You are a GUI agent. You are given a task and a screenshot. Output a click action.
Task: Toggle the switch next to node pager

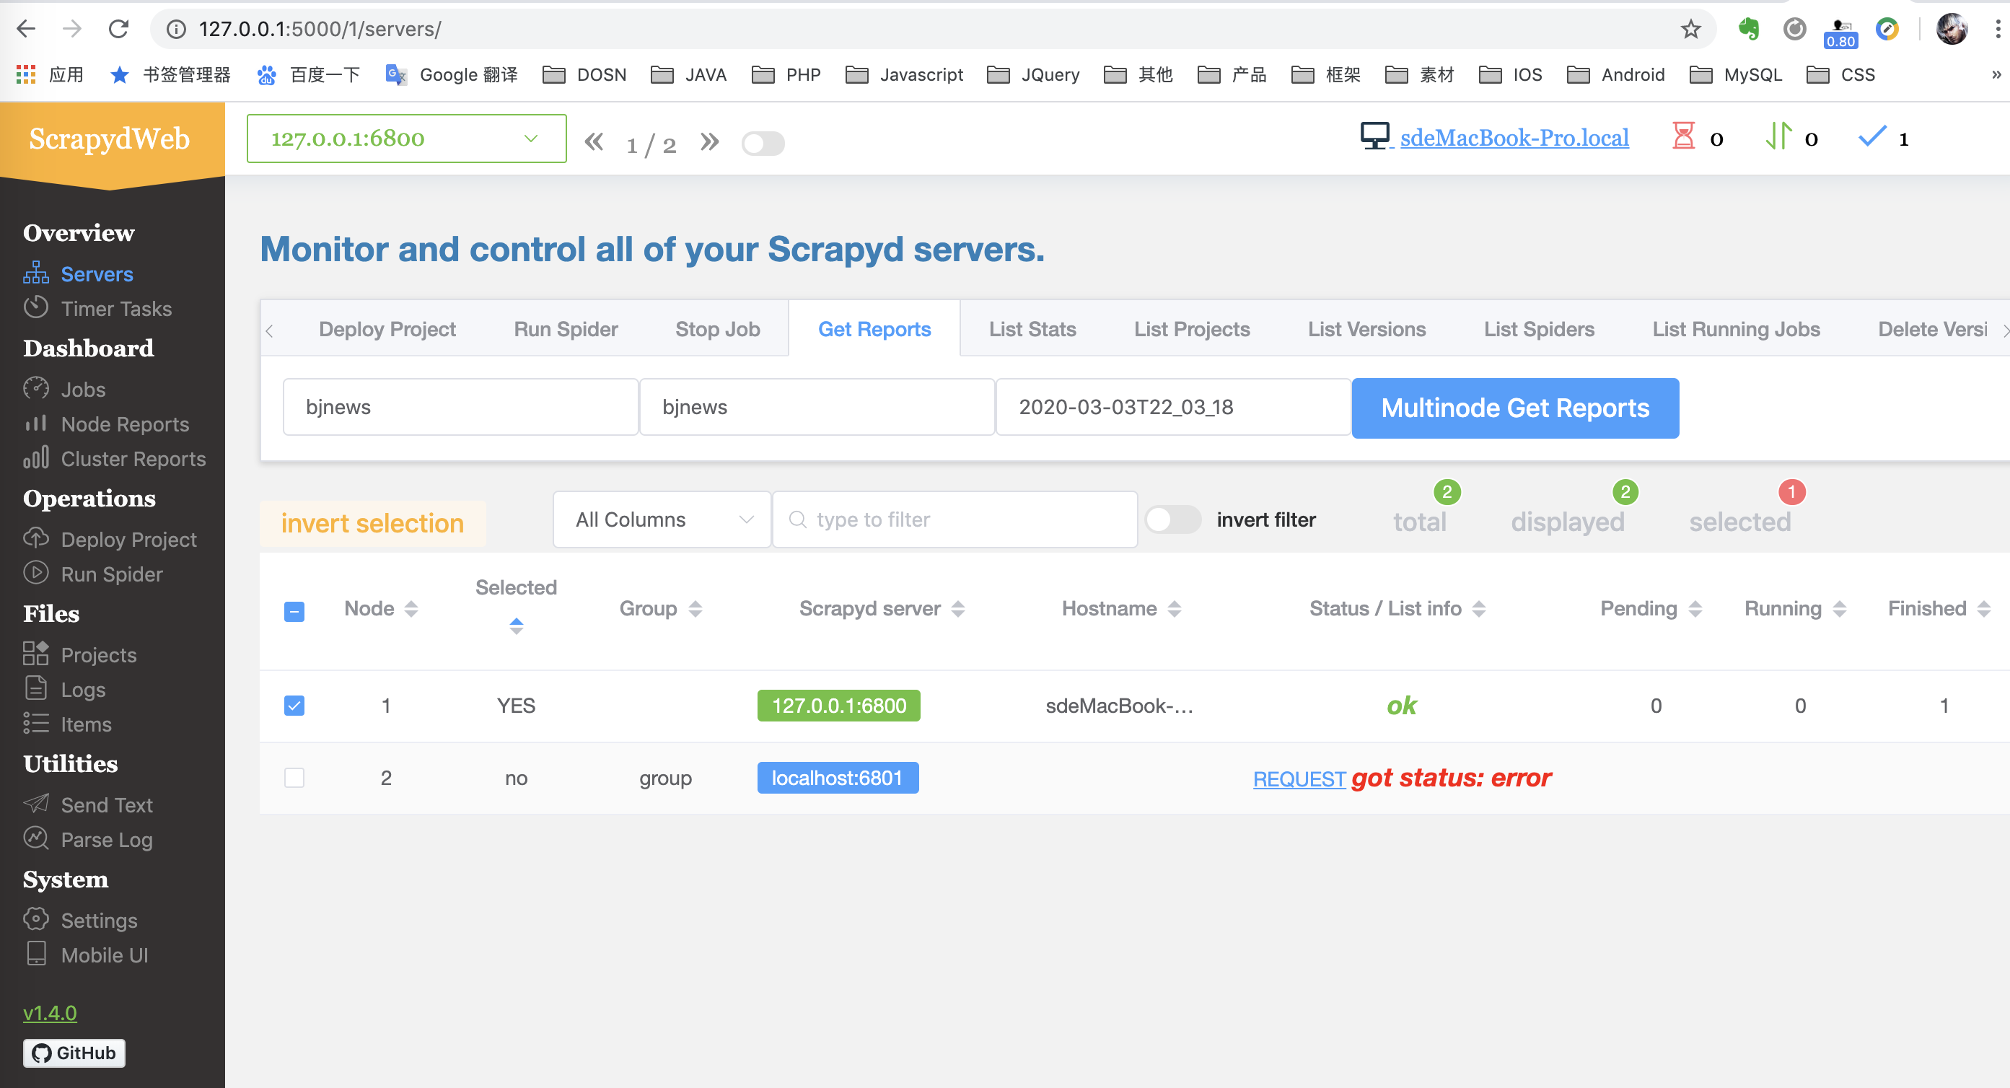pyautogui.click(x=763, y=144)
